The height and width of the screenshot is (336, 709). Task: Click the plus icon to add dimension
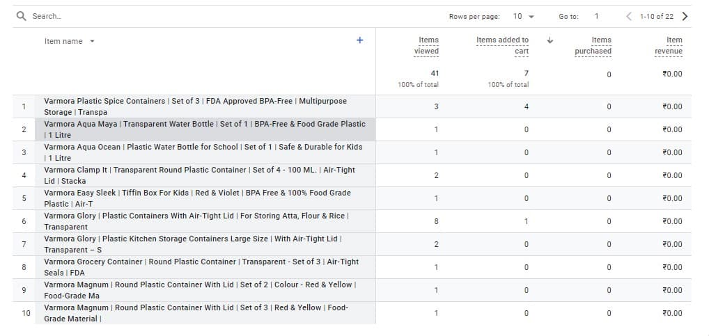pos(360,40)
